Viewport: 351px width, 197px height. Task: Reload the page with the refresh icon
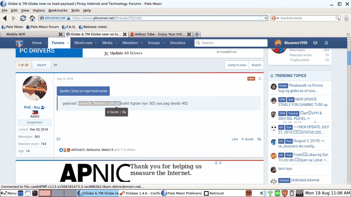[x=23, y=18]
